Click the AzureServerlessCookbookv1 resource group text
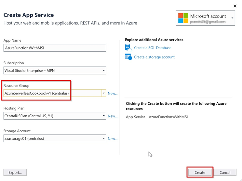This screenshot has height=181, width=242. (x=36, y=93)
